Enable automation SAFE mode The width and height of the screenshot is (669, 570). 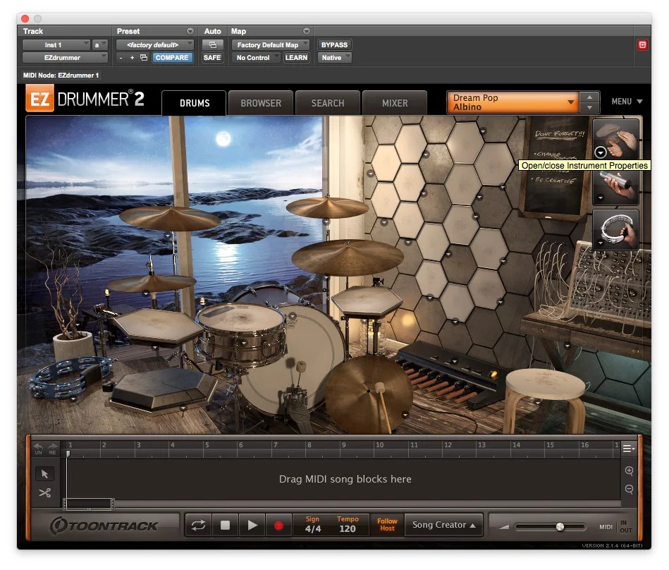click(212, 58)
